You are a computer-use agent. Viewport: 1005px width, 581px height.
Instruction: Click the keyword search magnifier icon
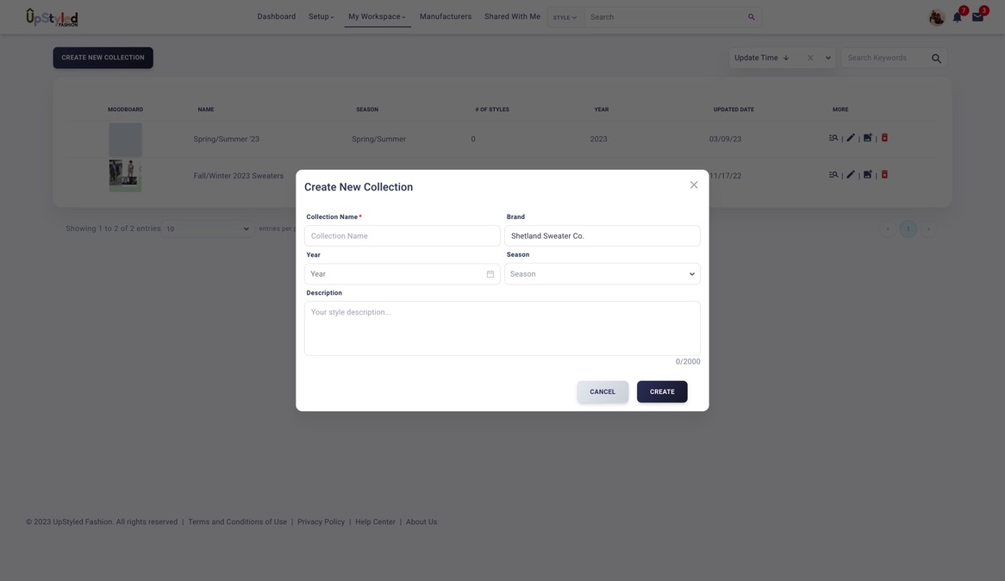936,59
